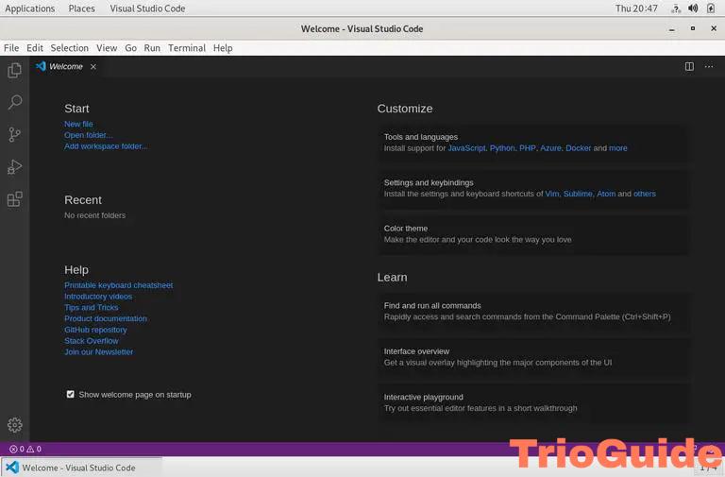The width and height of the screenshot is (725, 477).
Task: Toggle Show welcome page on startup checkbox
Action: [x=70, y=394]
